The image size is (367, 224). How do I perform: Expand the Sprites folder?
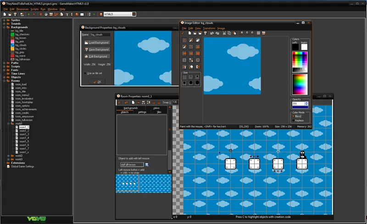[x=4, y=20]
